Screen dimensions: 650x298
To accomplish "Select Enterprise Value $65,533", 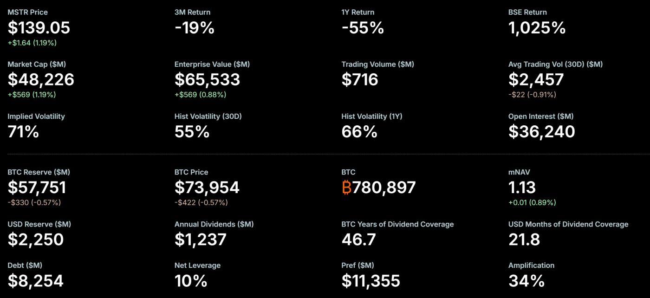I will point(207,80).
